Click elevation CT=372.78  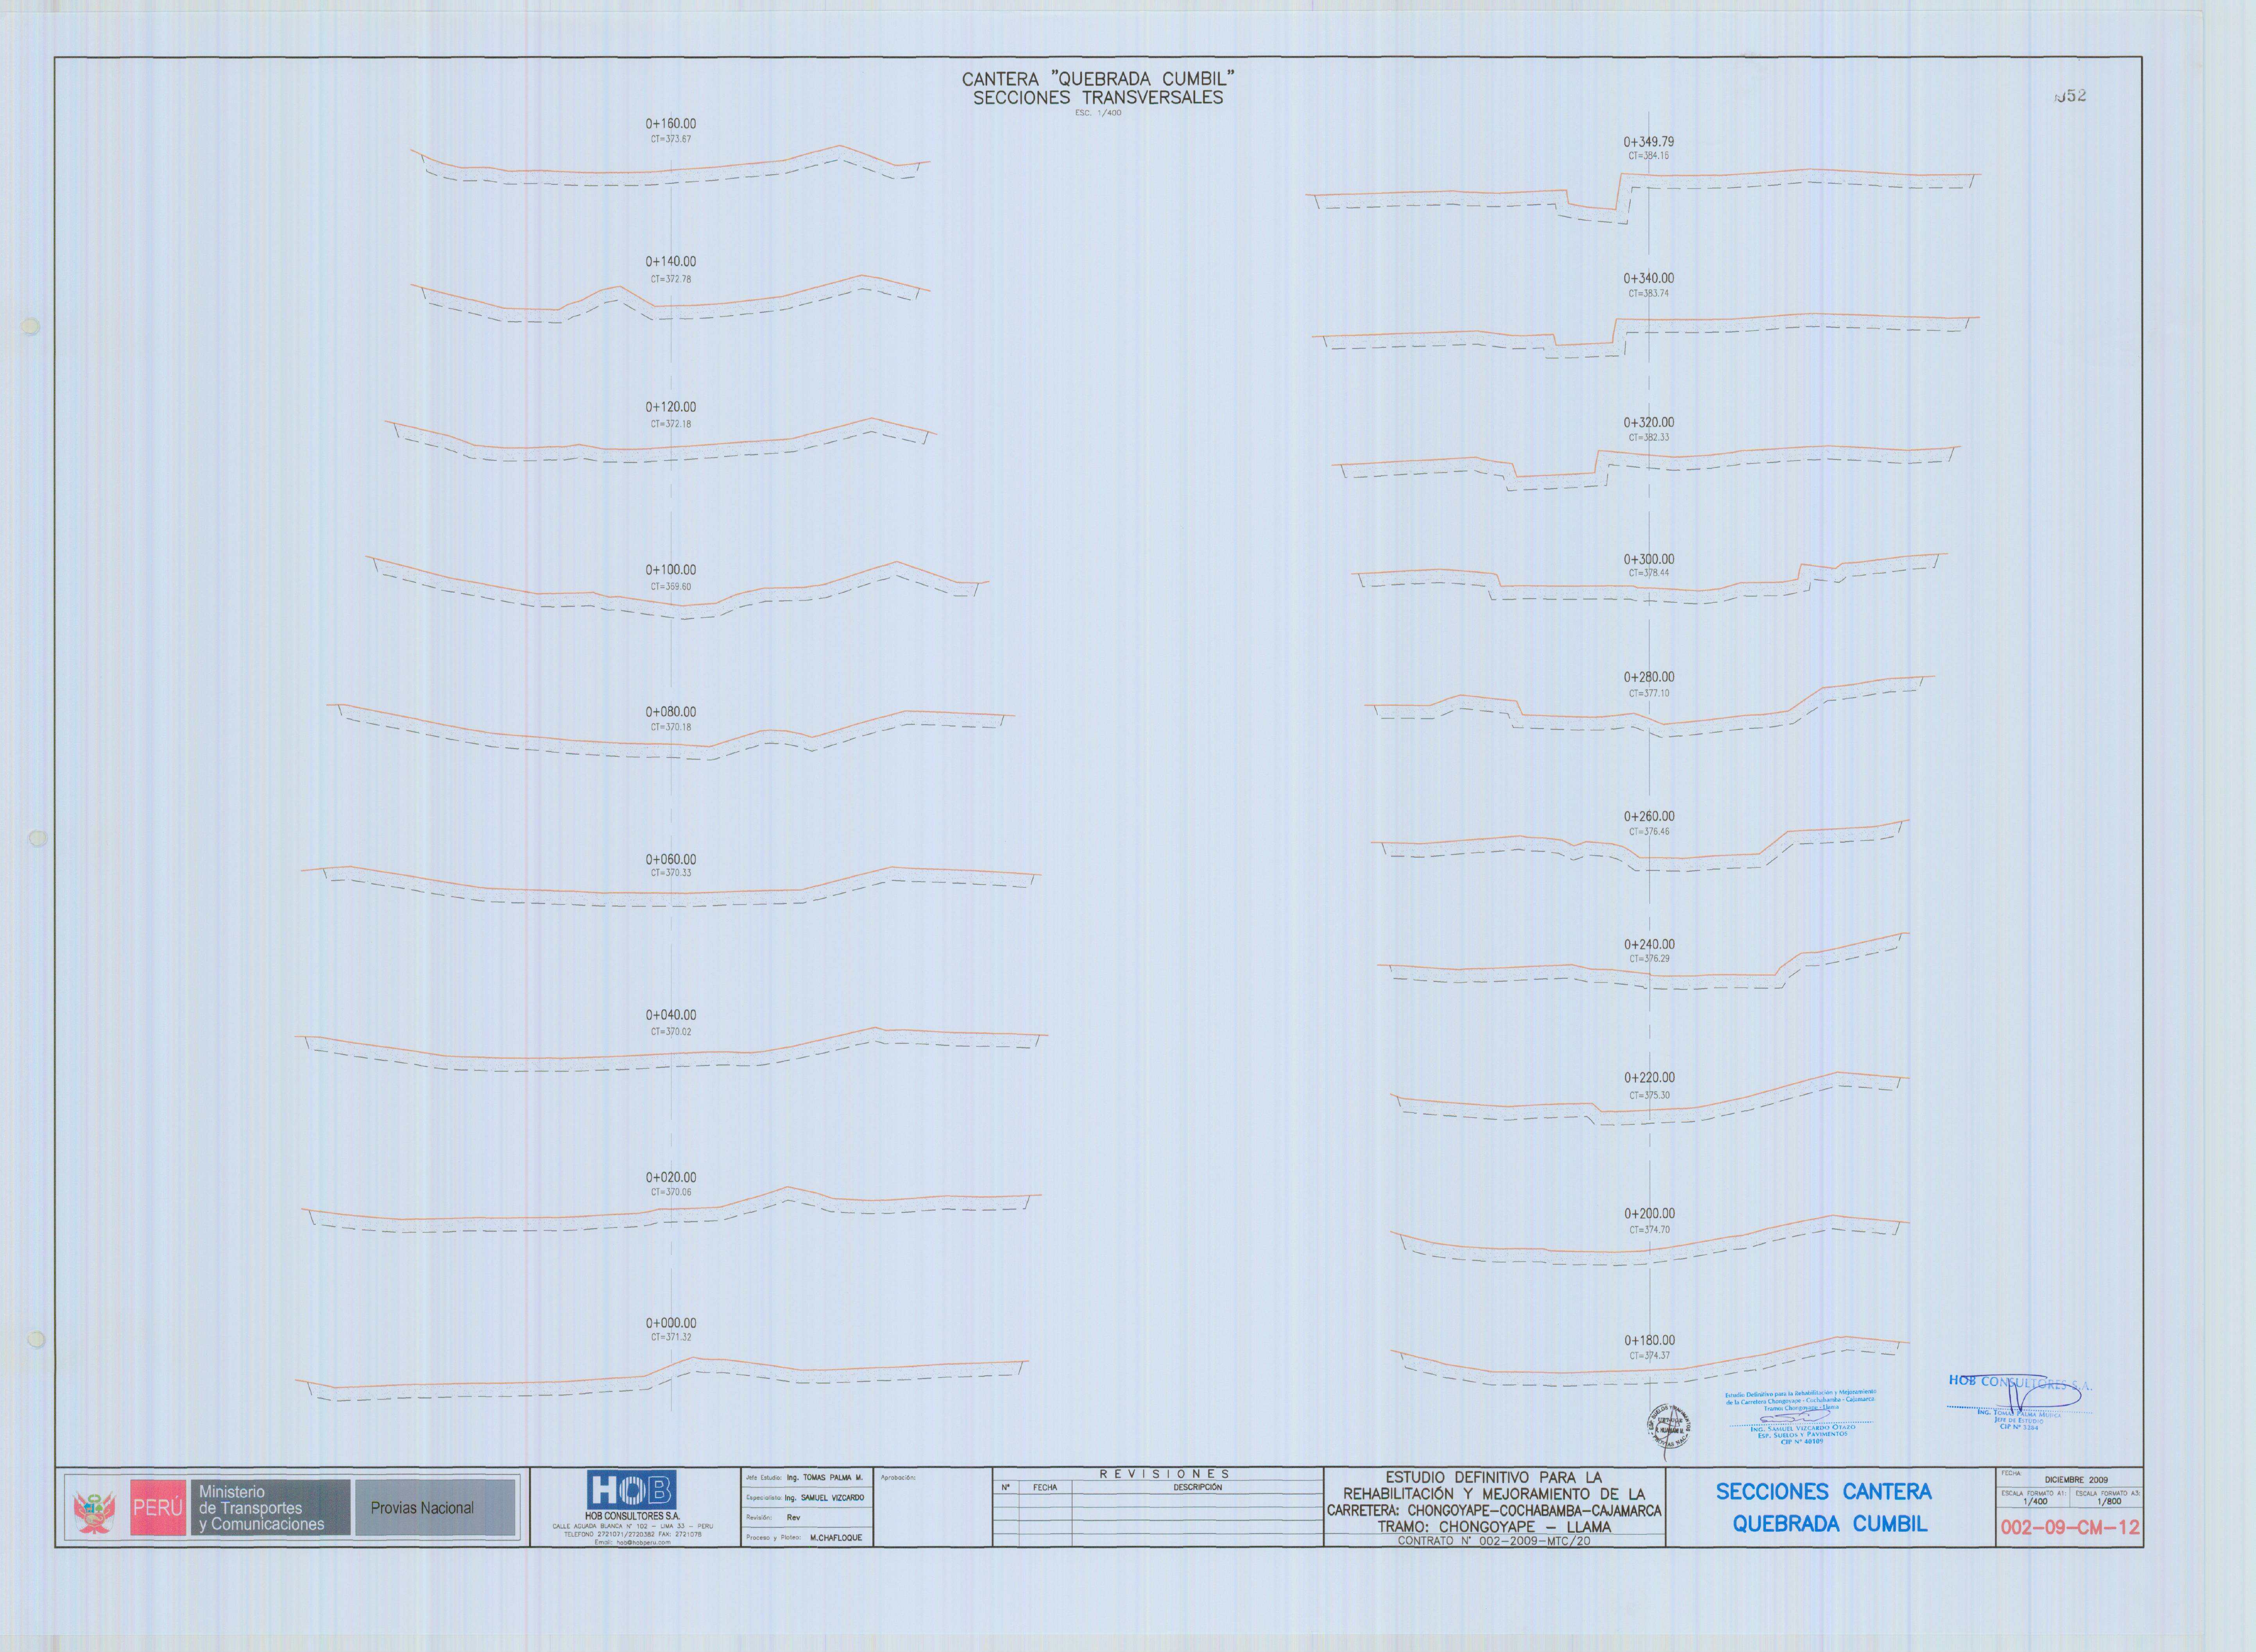[x=670, y=279]
